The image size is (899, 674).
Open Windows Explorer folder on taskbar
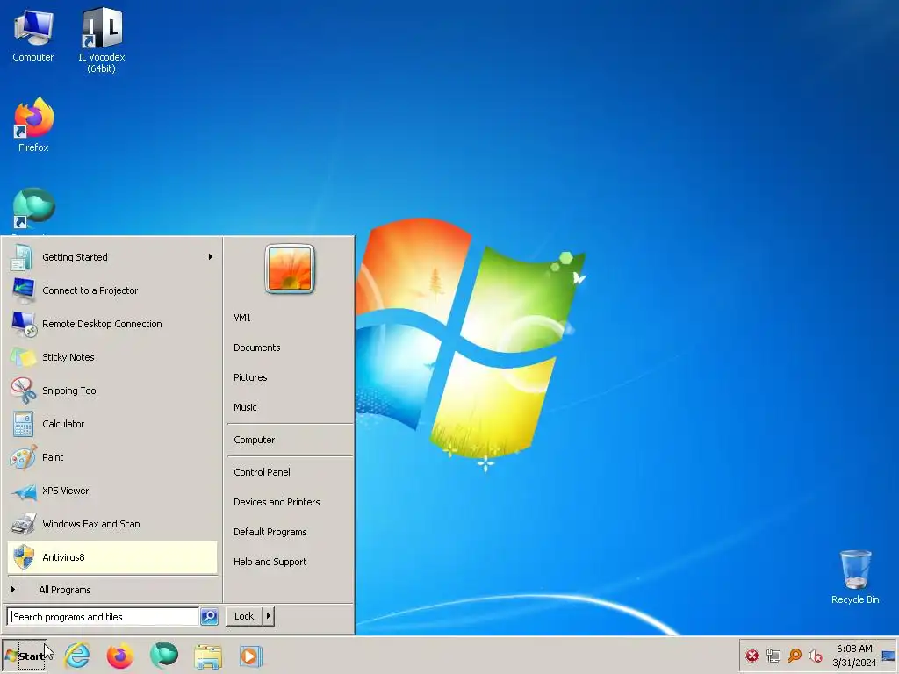(207, 656)
